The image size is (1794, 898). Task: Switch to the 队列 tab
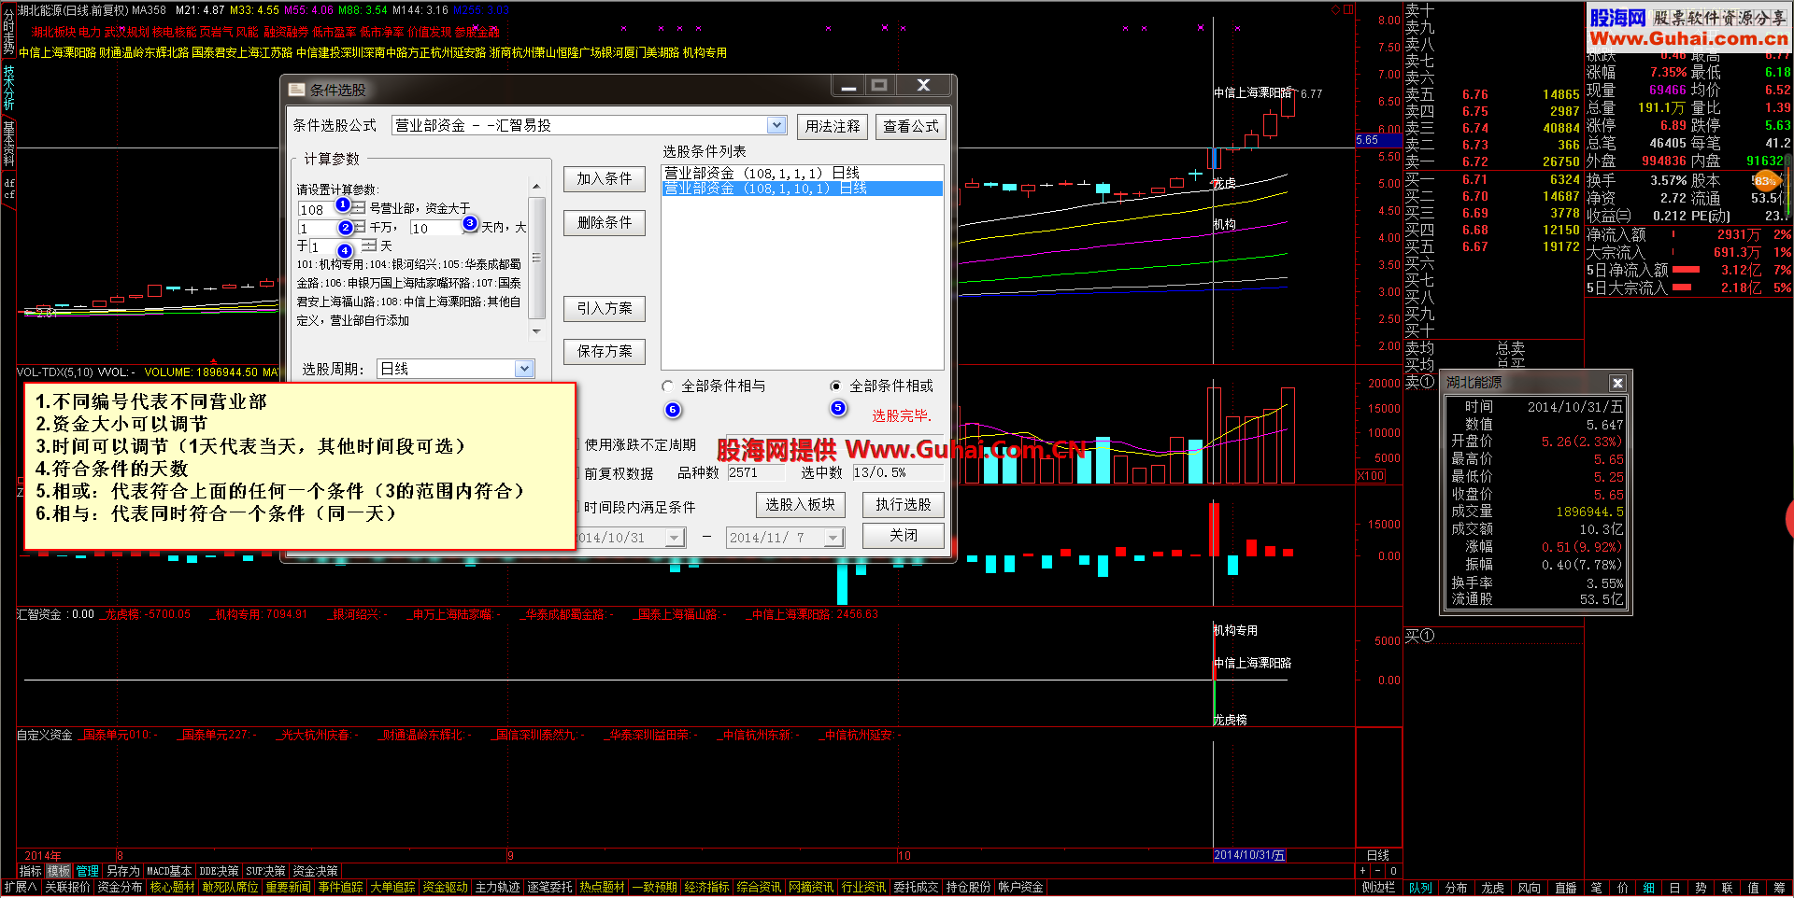[x=1420, y=888]
